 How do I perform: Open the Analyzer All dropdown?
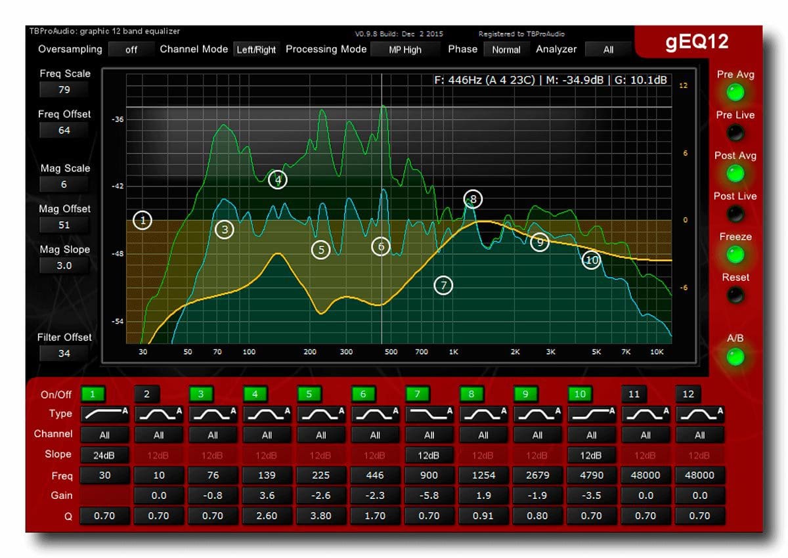(x=608, y=49)
